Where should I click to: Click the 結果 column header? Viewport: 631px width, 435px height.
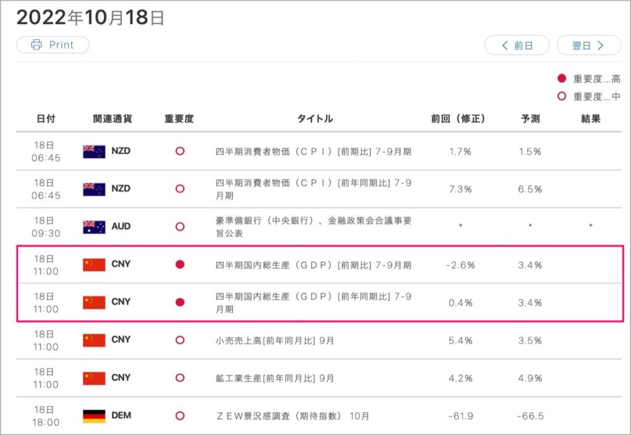[591, 119]
